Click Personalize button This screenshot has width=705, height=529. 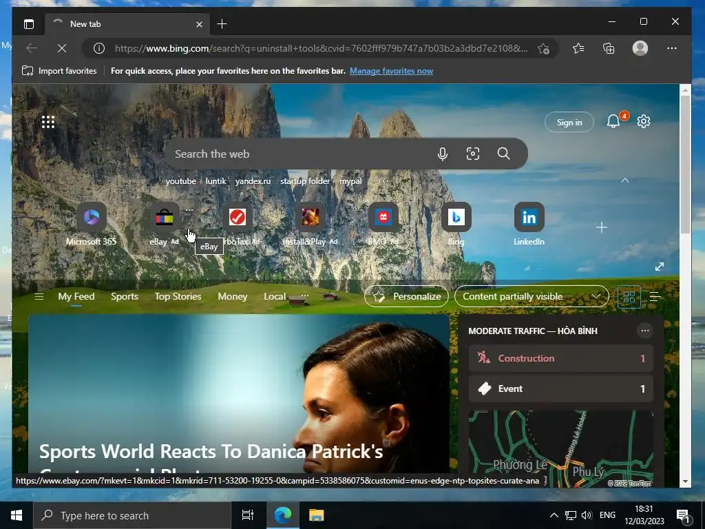(x=406, y=296)
